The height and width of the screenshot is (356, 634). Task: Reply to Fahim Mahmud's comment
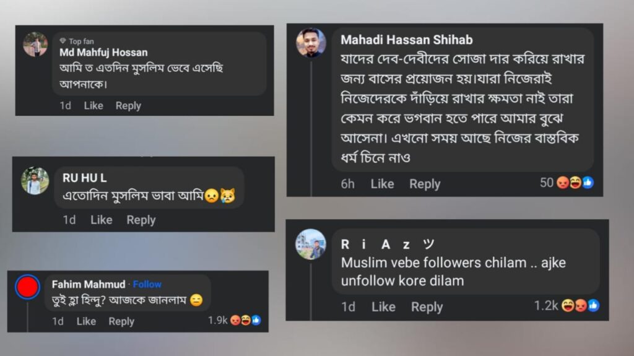click(121, 321)
